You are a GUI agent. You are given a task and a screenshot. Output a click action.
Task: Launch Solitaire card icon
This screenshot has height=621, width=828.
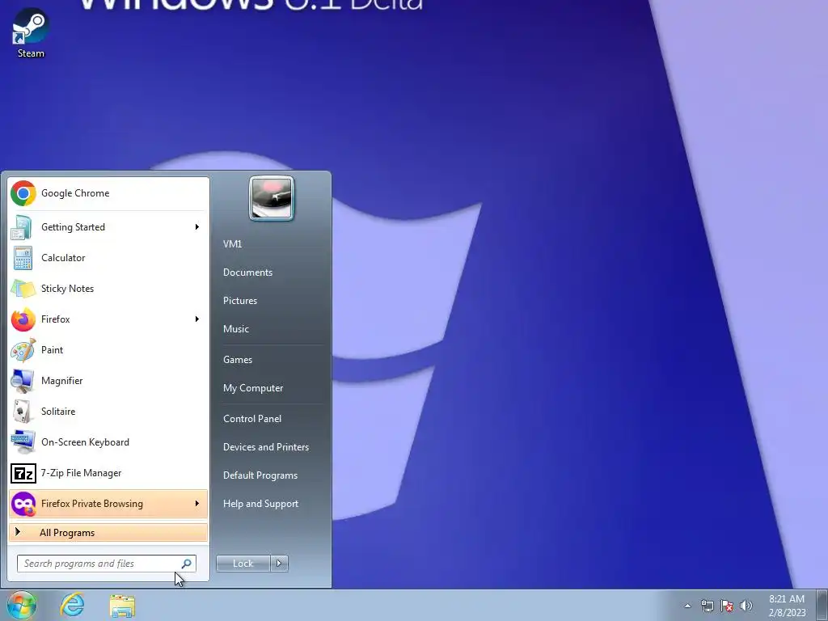23,412
